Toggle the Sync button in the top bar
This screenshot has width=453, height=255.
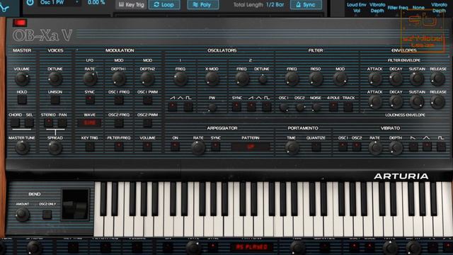pyautogui.click(x=306, y=5)
